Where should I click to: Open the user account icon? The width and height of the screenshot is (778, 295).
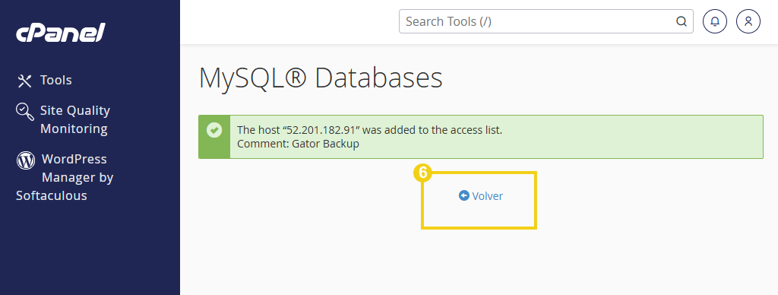click(748, 21)
